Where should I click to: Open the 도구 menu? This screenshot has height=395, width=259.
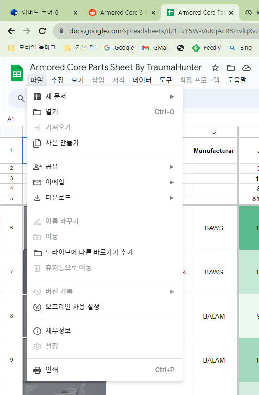coord(166,80)
